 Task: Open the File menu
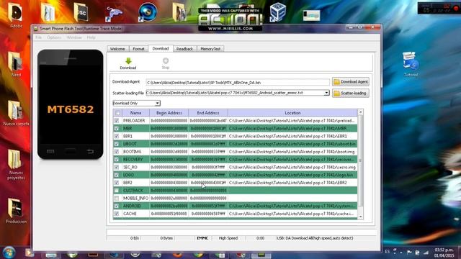tap(38, 37)
